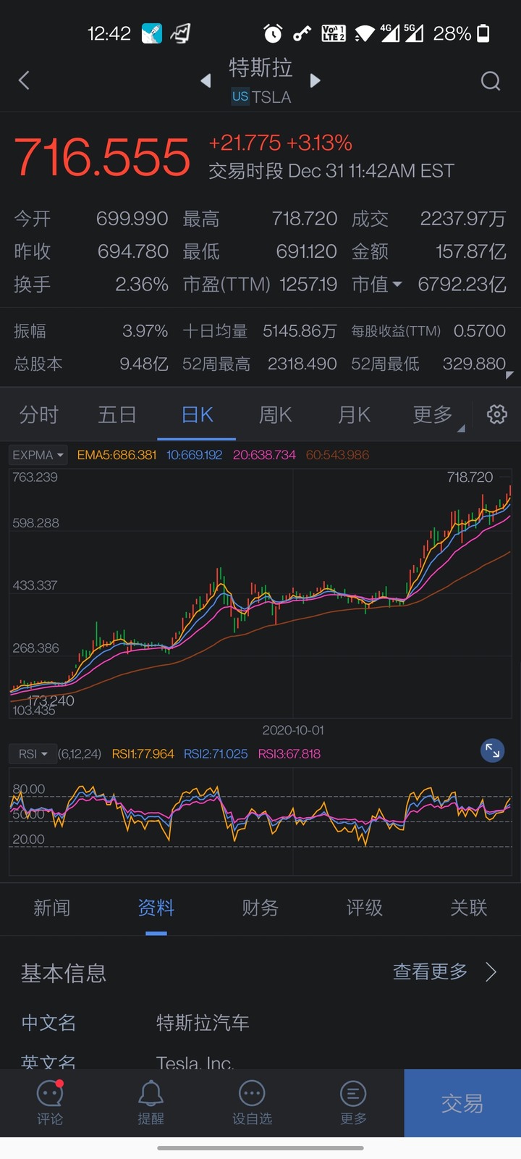The height and width of the screenshot is (1159, 521).
Task: Select the 分时 chart tab
Action: [39, 415]
